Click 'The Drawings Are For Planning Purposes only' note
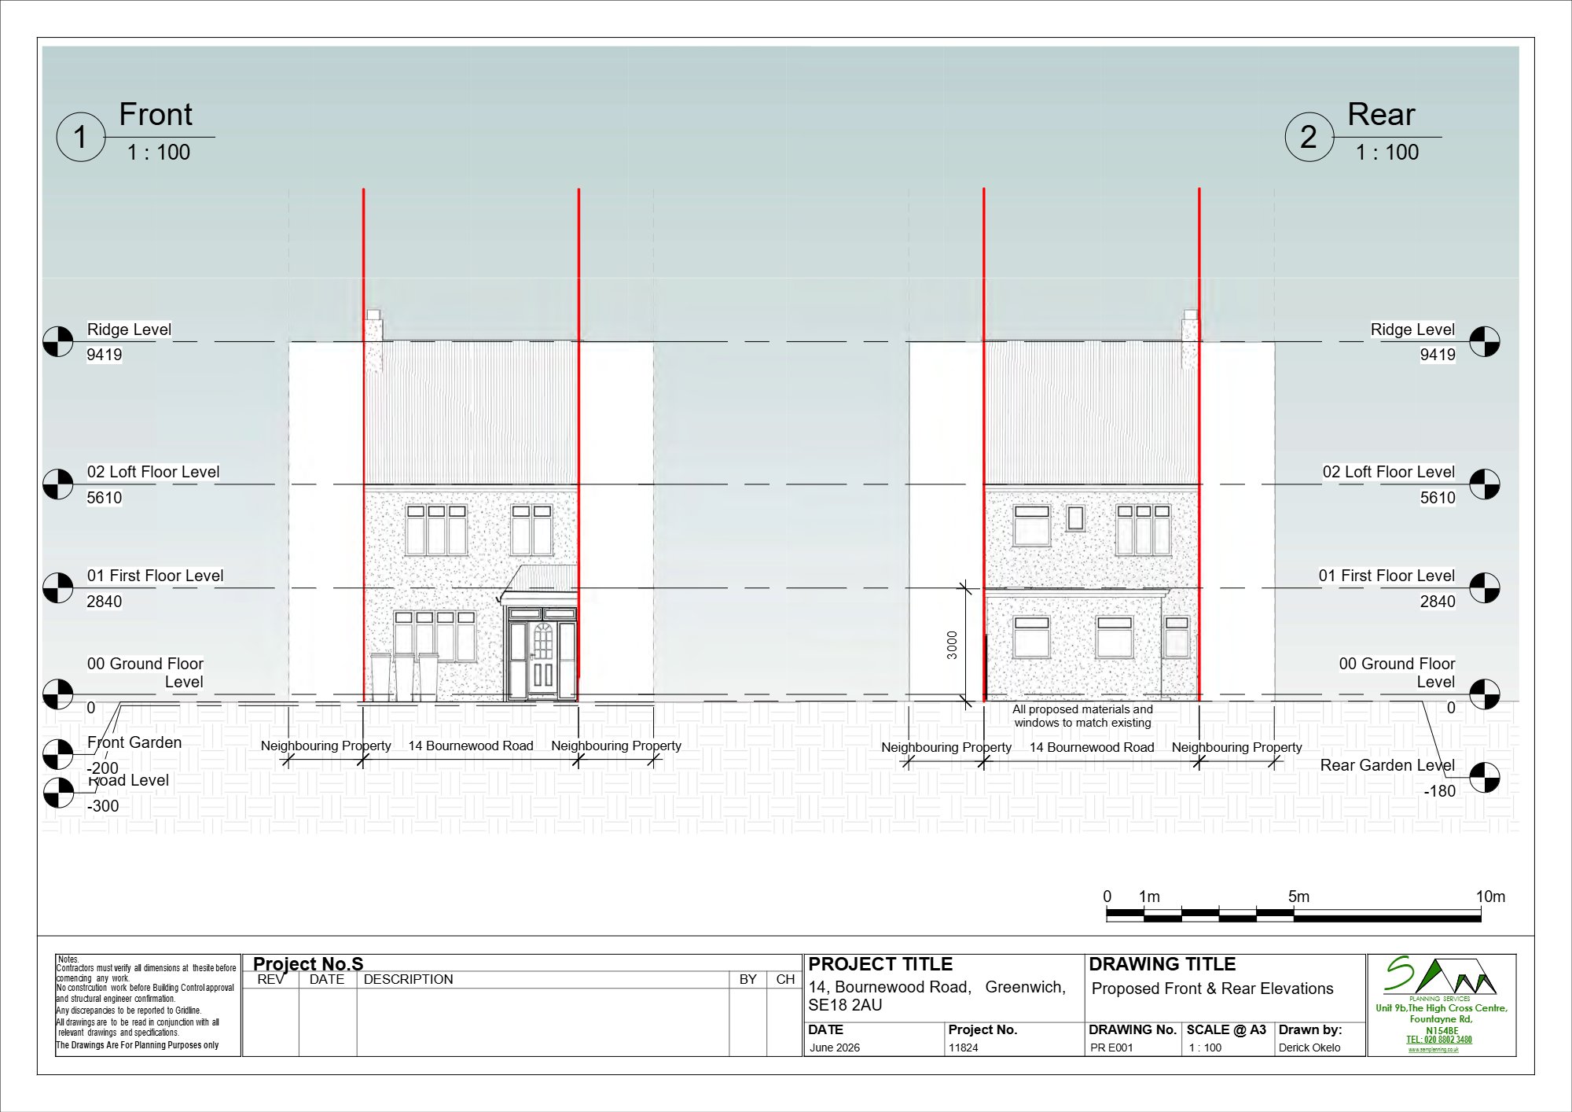1572x1112 pixels. point(138,1045)
